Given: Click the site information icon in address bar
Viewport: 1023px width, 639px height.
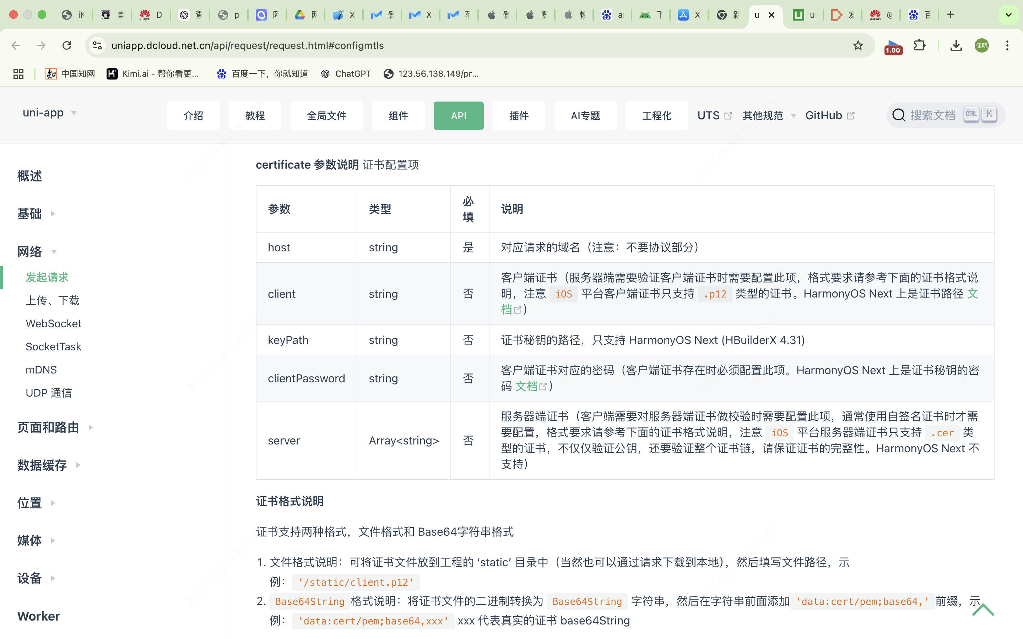Looking at the screenshot, I should click(98, 45).
